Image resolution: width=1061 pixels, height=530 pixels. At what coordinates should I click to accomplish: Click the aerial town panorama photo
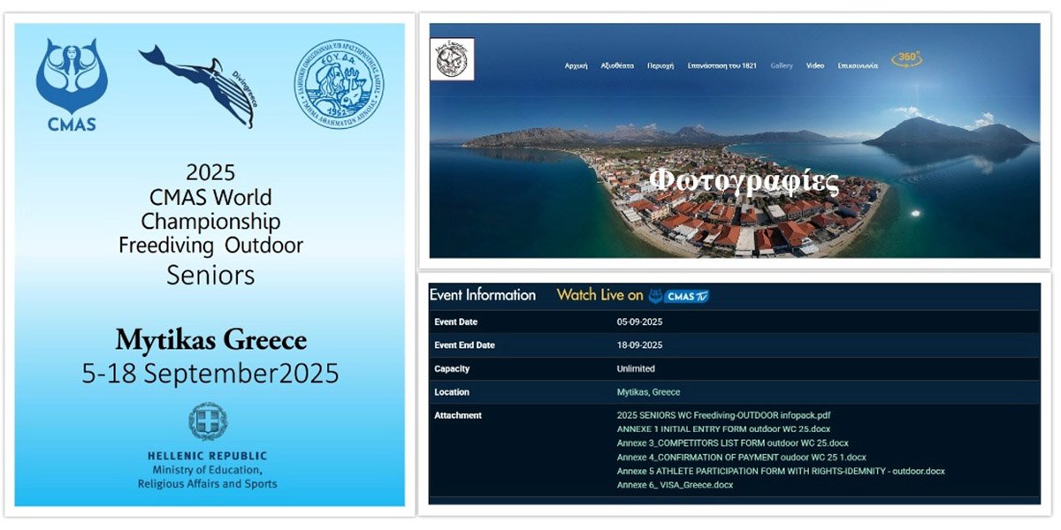[734, 141]
